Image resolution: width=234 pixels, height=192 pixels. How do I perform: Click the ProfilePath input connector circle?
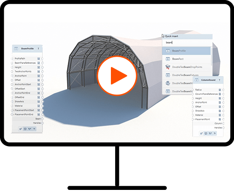pyautogui.click(x=12, y=58)
